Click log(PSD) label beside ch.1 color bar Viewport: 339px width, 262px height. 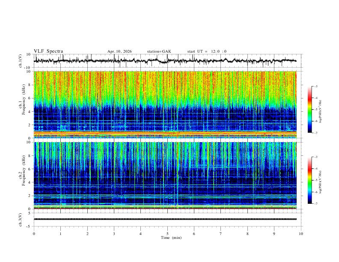(x=321, y=112)
